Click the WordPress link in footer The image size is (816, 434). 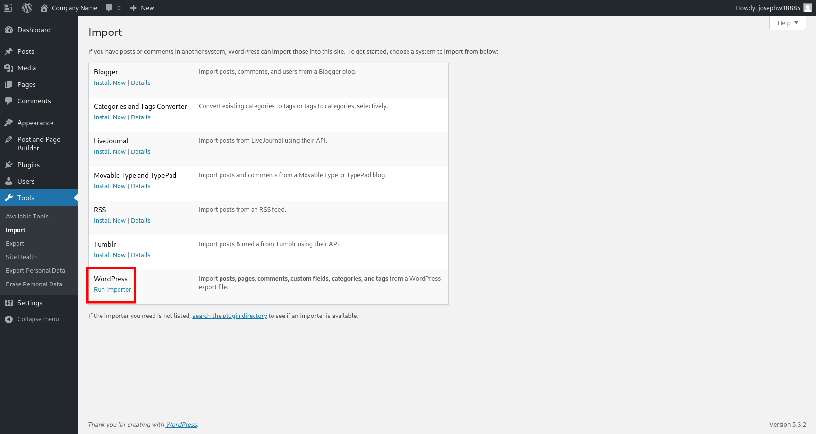tap(181, 424)
